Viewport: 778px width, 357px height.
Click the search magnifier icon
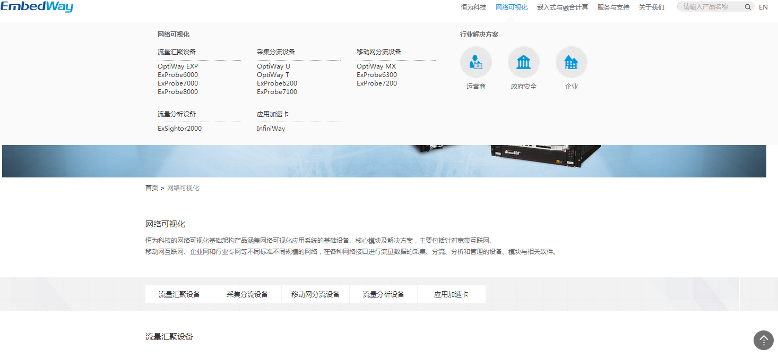(748, 7)
